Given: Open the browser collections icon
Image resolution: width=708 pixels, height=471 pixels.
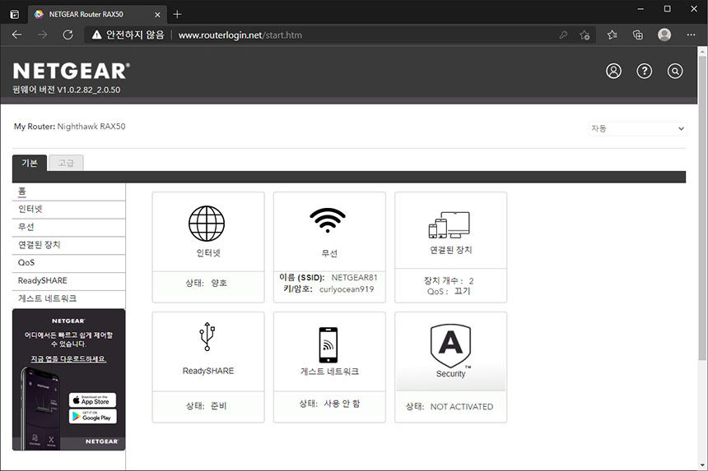Looking at the screenshot, I should point(637,35).
